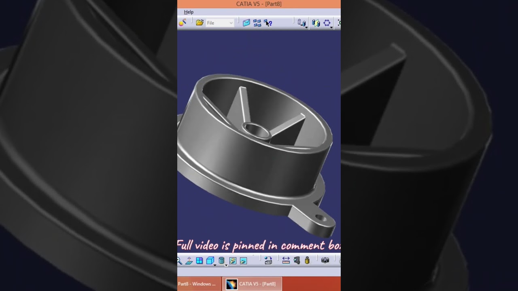This screenshot has height=291, width=518.
Task: Expand the Isometric View dropdown arrow
Action: pyautogui.click(x=215, y=265)
